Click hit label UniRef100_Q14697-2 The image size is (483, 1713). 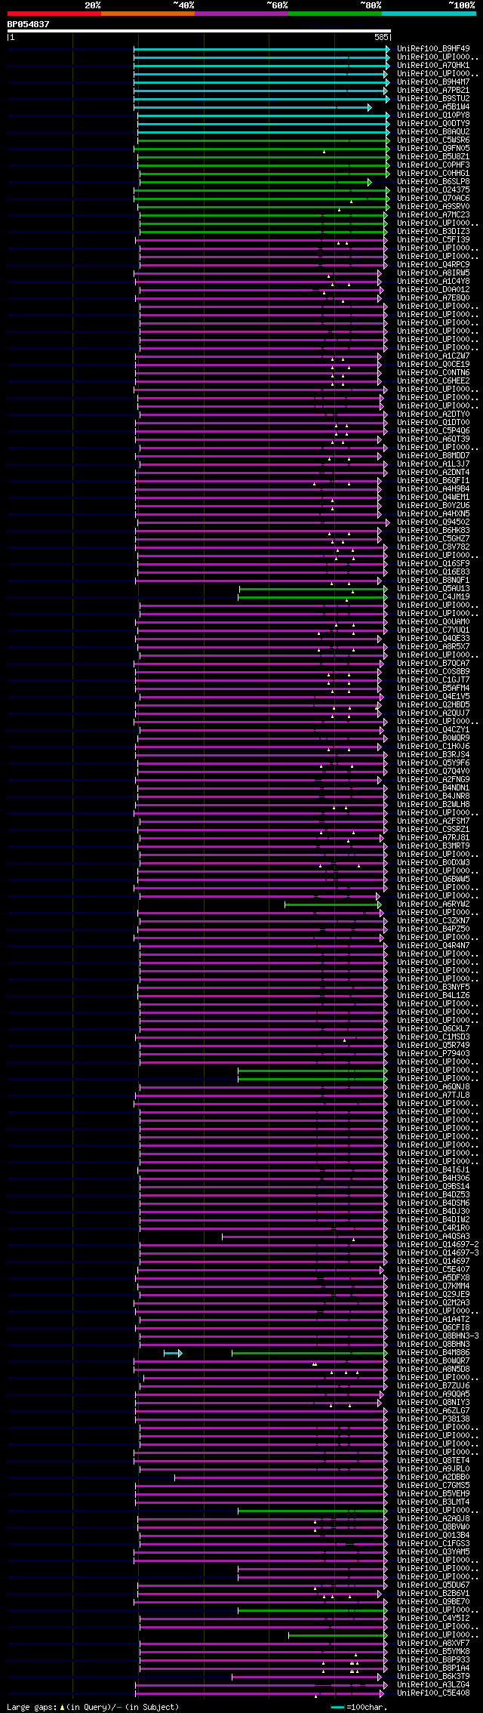coord(438,1244)
